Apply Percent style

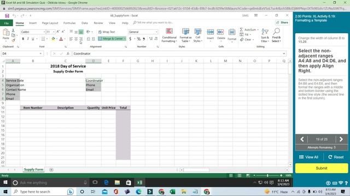tap(139, 39)
